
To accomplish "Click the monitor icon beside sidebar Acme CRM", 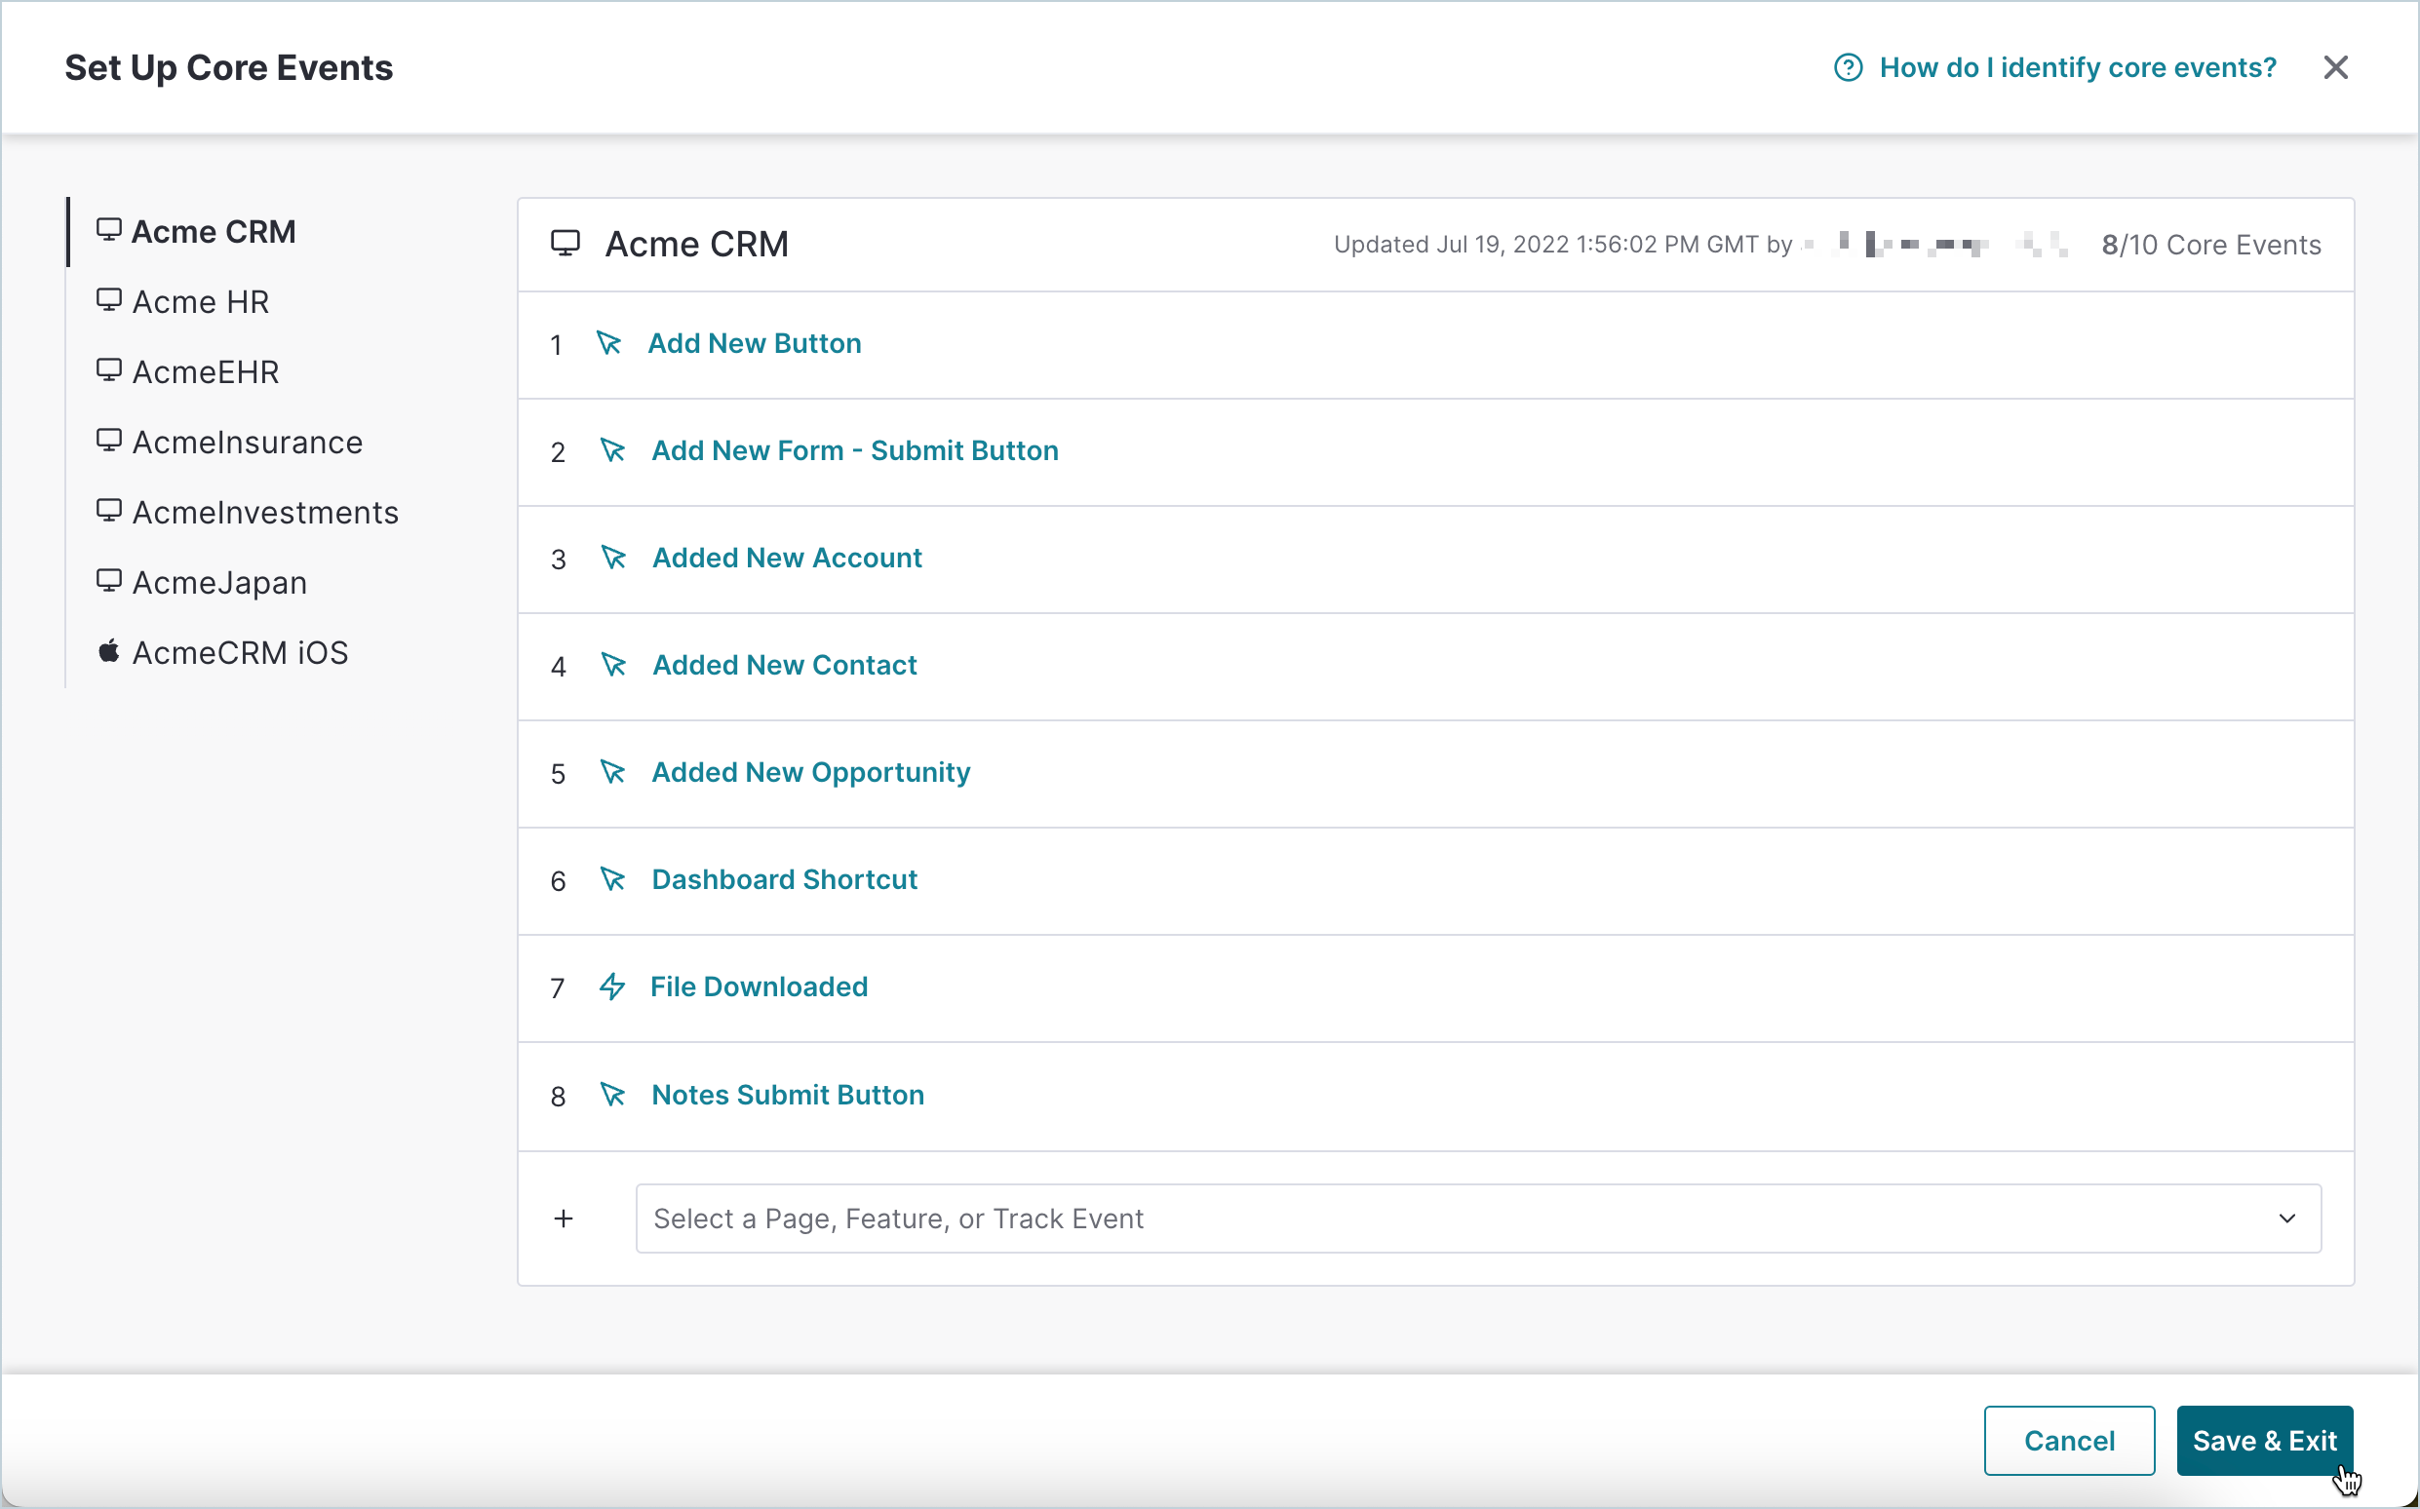I will pos(109,230).
